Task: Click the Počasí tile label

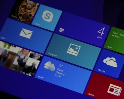Action: 41,77
